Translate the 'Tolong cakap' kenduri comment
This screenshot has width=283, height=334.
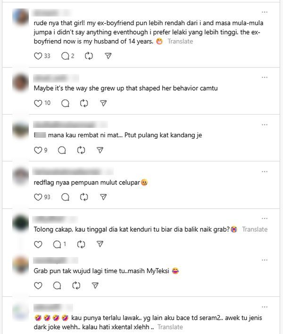pyautogui.click(x=255, y=229)
